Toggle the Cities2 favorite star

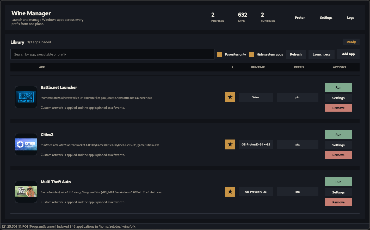[x=230, y=144]
